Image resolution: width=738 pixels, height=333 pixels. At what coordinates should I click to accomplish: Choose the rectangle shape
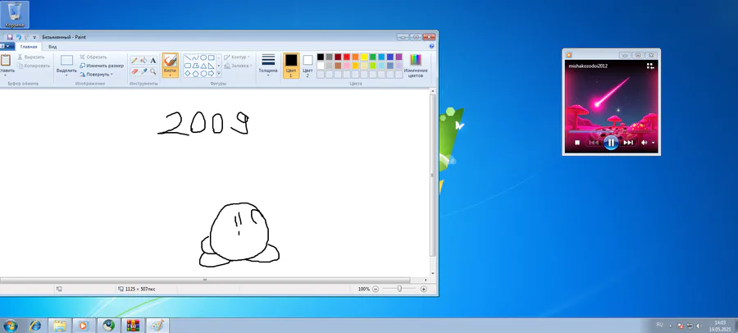click(212, 57)
